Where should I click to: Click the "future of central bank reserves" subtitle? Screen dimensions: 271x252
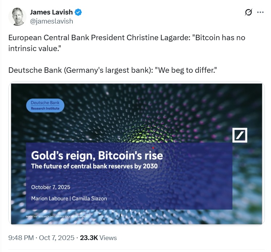(94, 167)
